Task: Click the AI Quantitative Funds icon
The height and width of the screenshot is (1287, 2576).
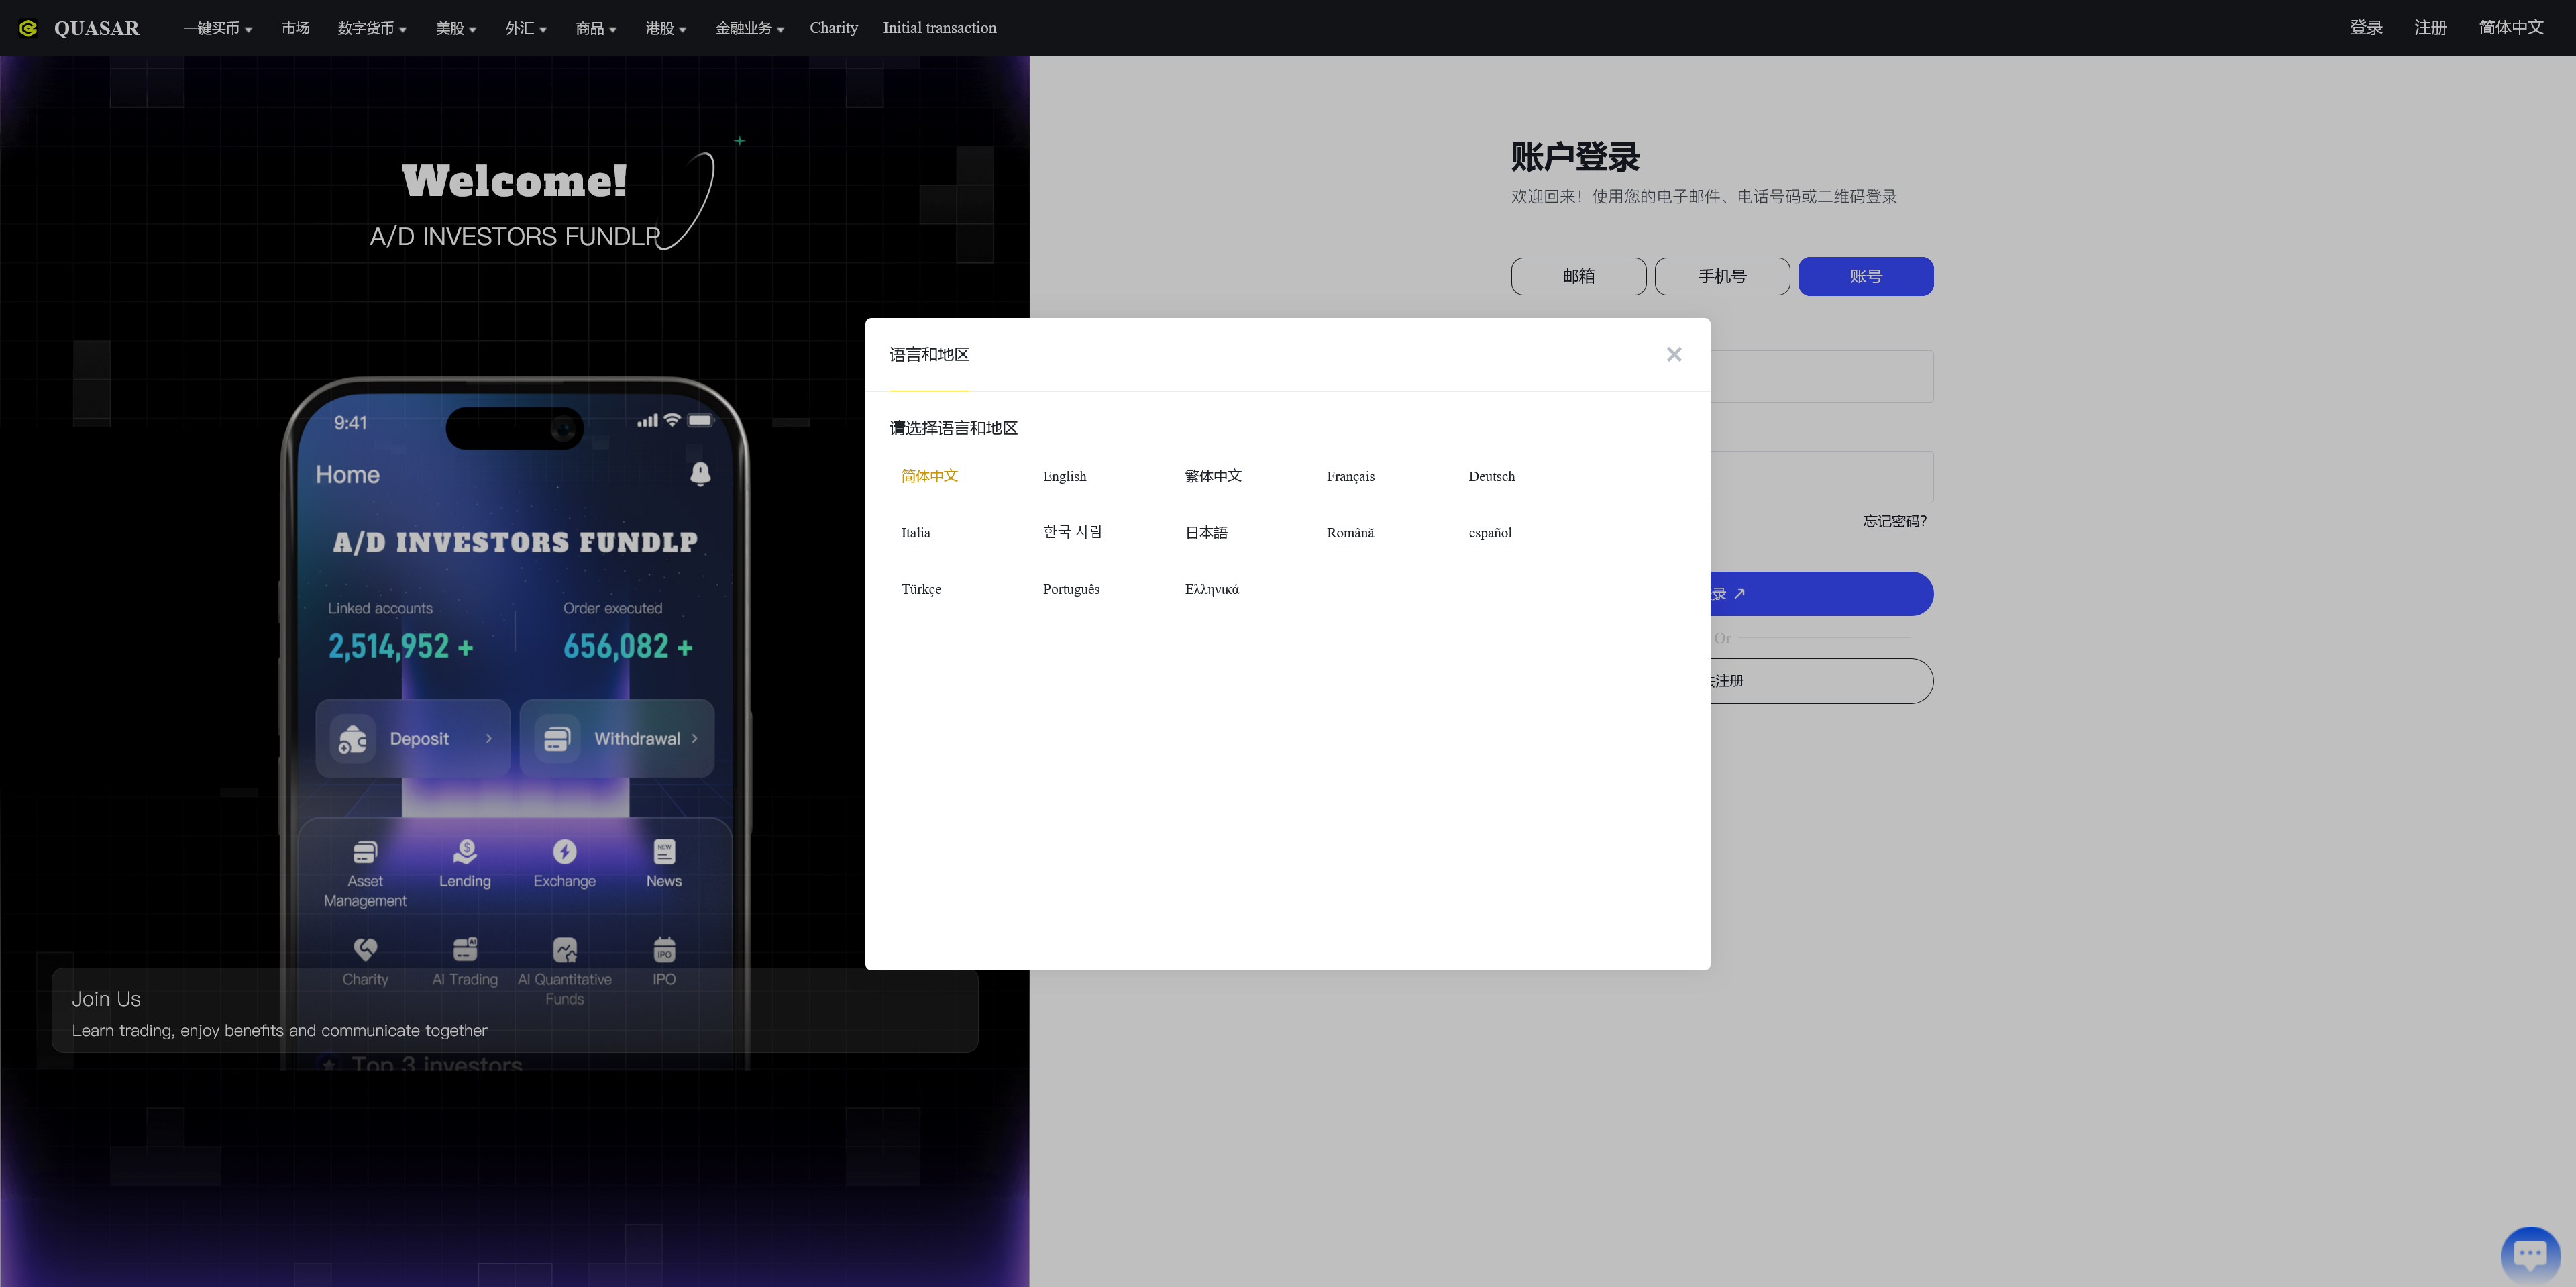Action: pyautogui.click(x=564, y=949)
